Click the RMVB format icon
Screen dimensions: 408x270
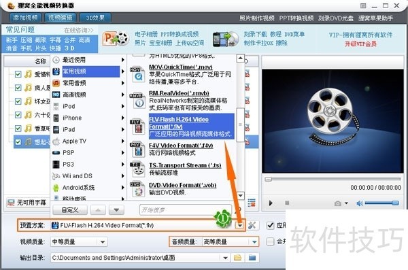click(137, 101)
